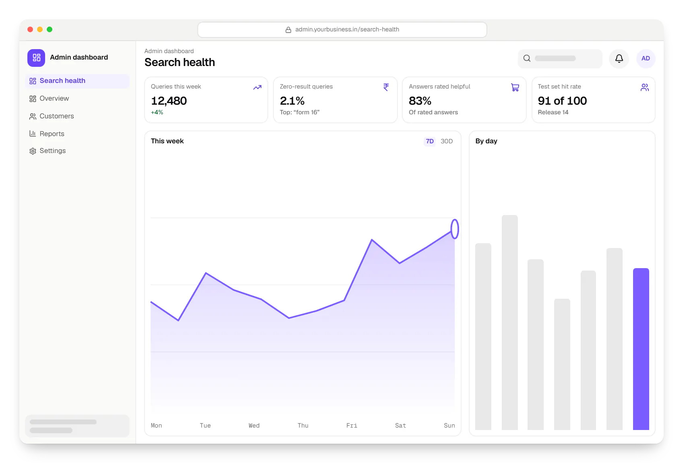Open the AD user avatar
This screenshot has height=463, width=683.
(646, 58)
